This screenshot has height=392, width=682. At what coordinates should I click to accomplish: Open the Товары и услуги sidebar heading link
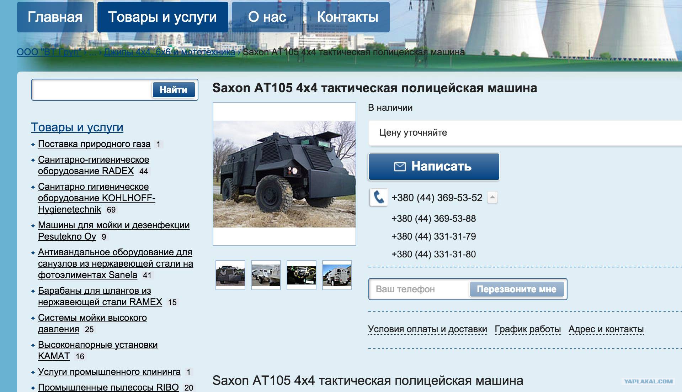point(77,127)
